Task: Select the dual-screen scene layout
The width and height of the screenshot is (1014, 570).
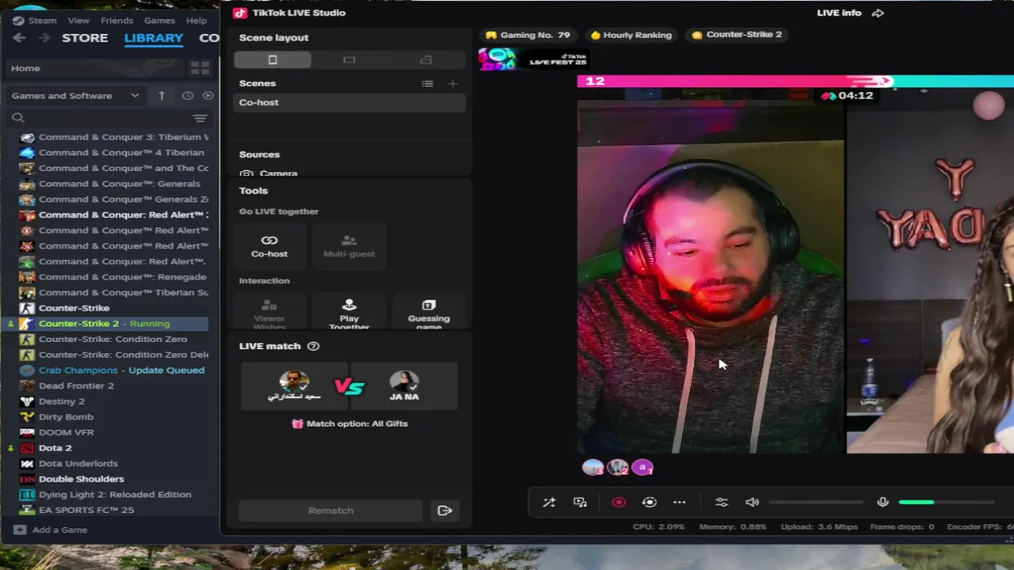Action: click(x=426, y=60)
